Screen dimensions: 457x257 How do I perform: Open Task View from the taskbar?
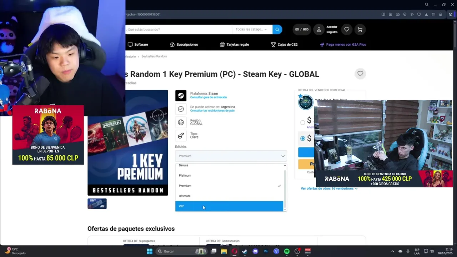click(214, 251)
